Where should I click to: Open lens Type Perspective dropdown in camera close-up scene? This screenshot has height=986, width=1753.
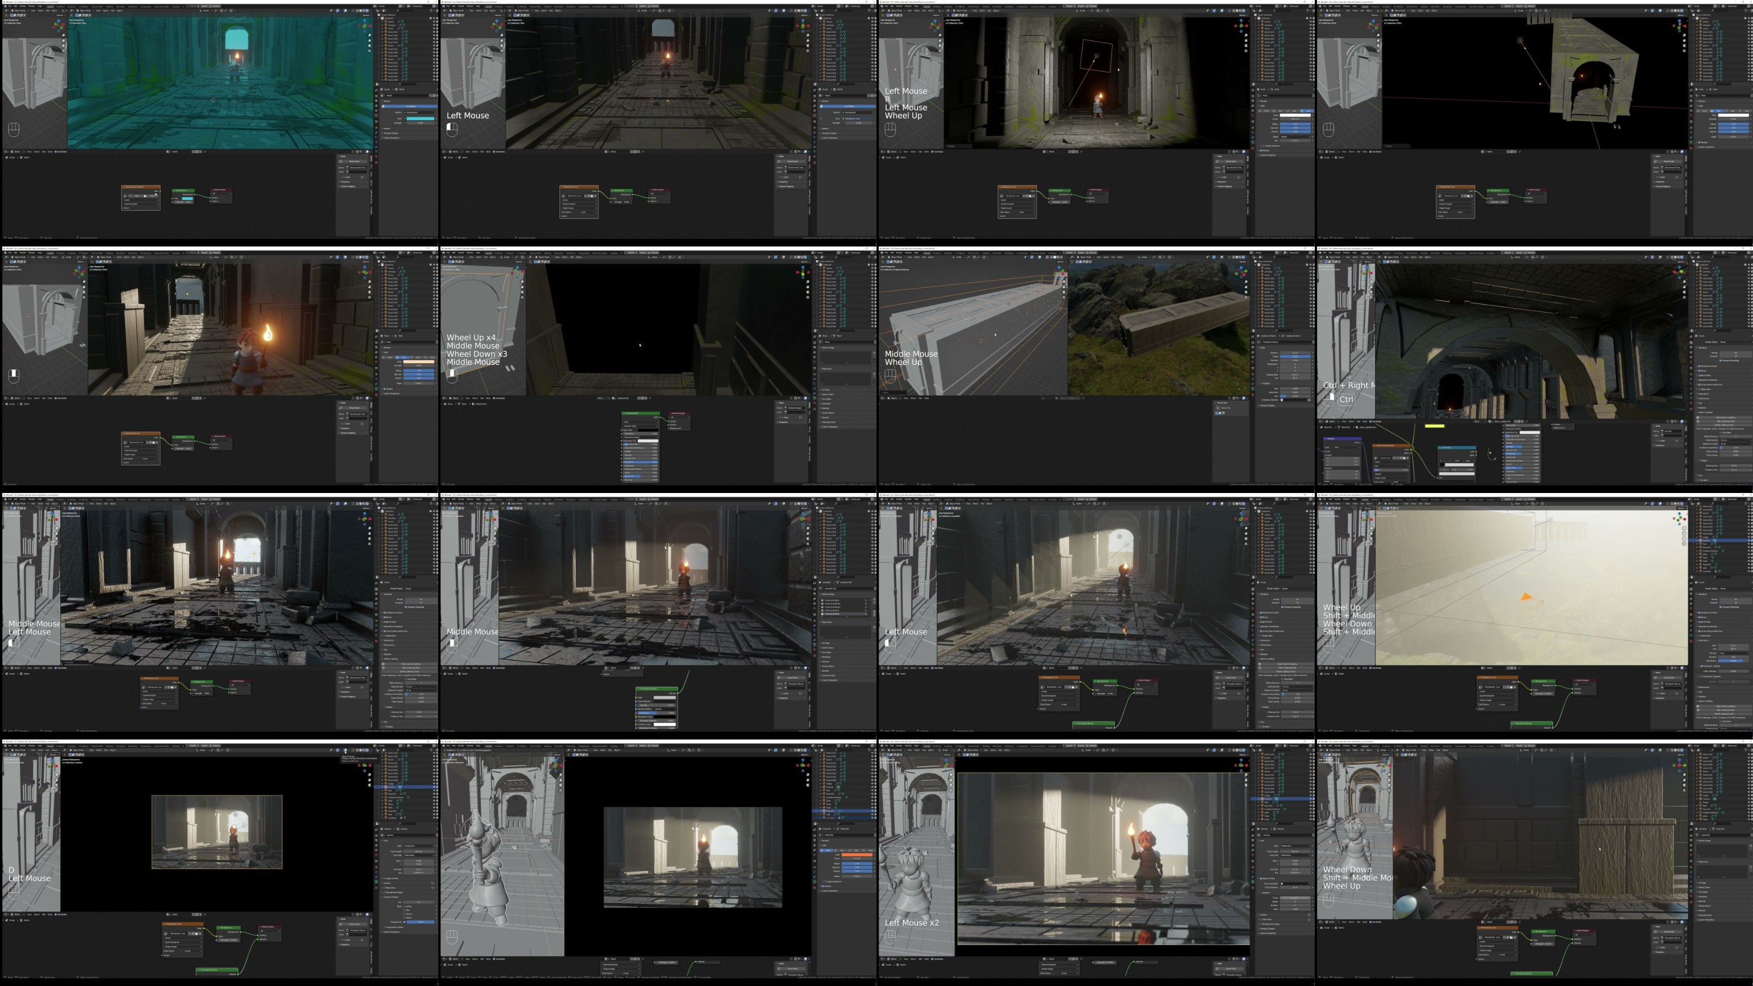tap(1295, 846)
